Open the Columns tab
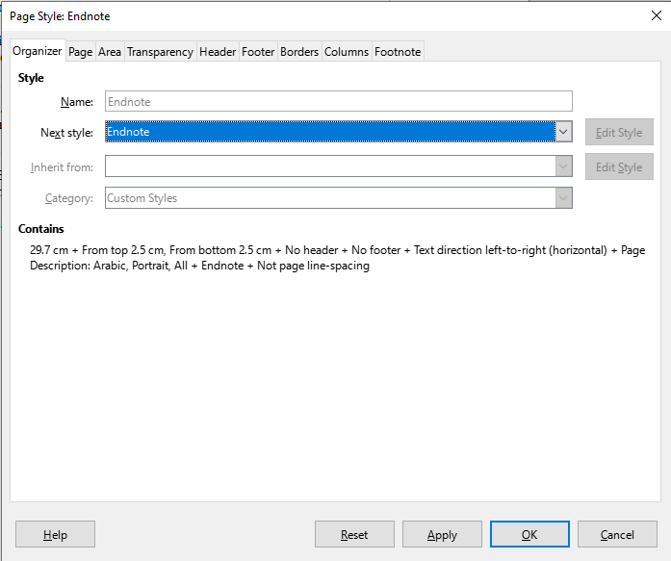The width and height of the screenshot is (671, 561). tap(347, 52)
